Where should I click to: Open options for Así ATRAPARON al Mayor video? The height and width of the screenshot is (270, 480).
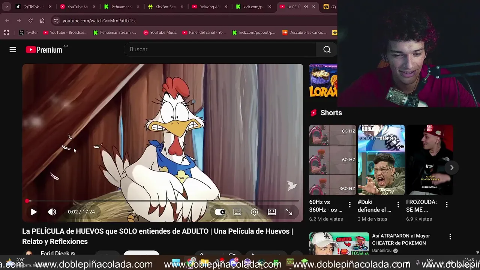450,237
